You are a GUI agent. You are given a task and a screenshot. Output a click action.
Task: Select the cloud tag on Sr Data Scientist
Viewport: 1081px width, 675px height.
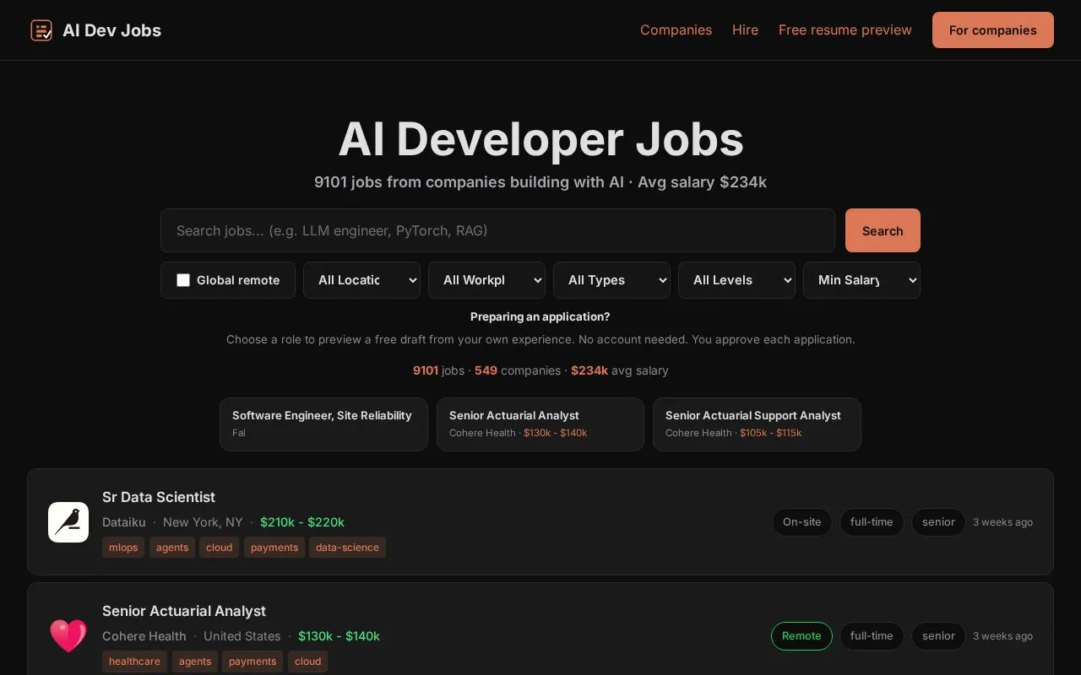[x=219, y=548]
